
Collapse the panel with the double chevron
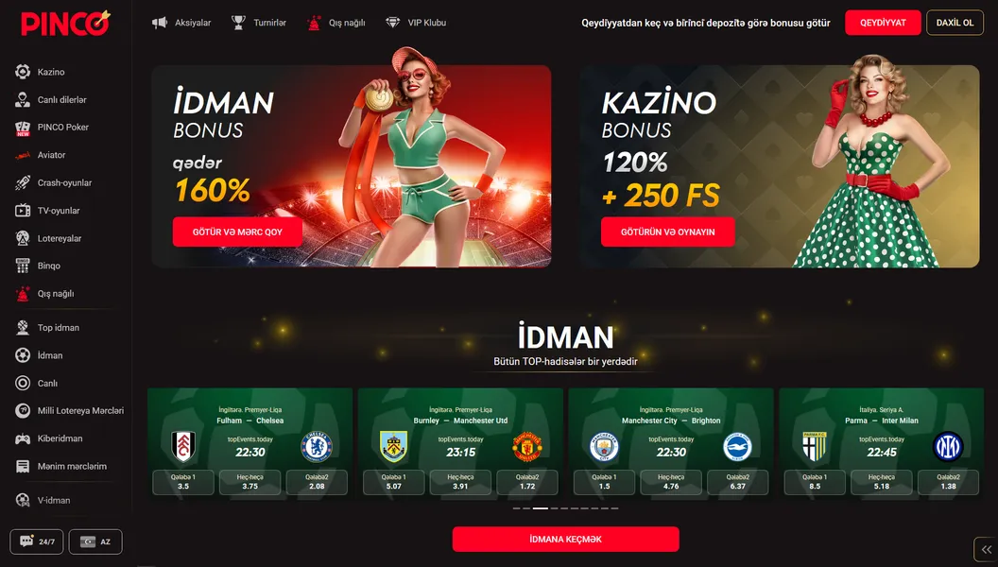click(x=986, y=549)
